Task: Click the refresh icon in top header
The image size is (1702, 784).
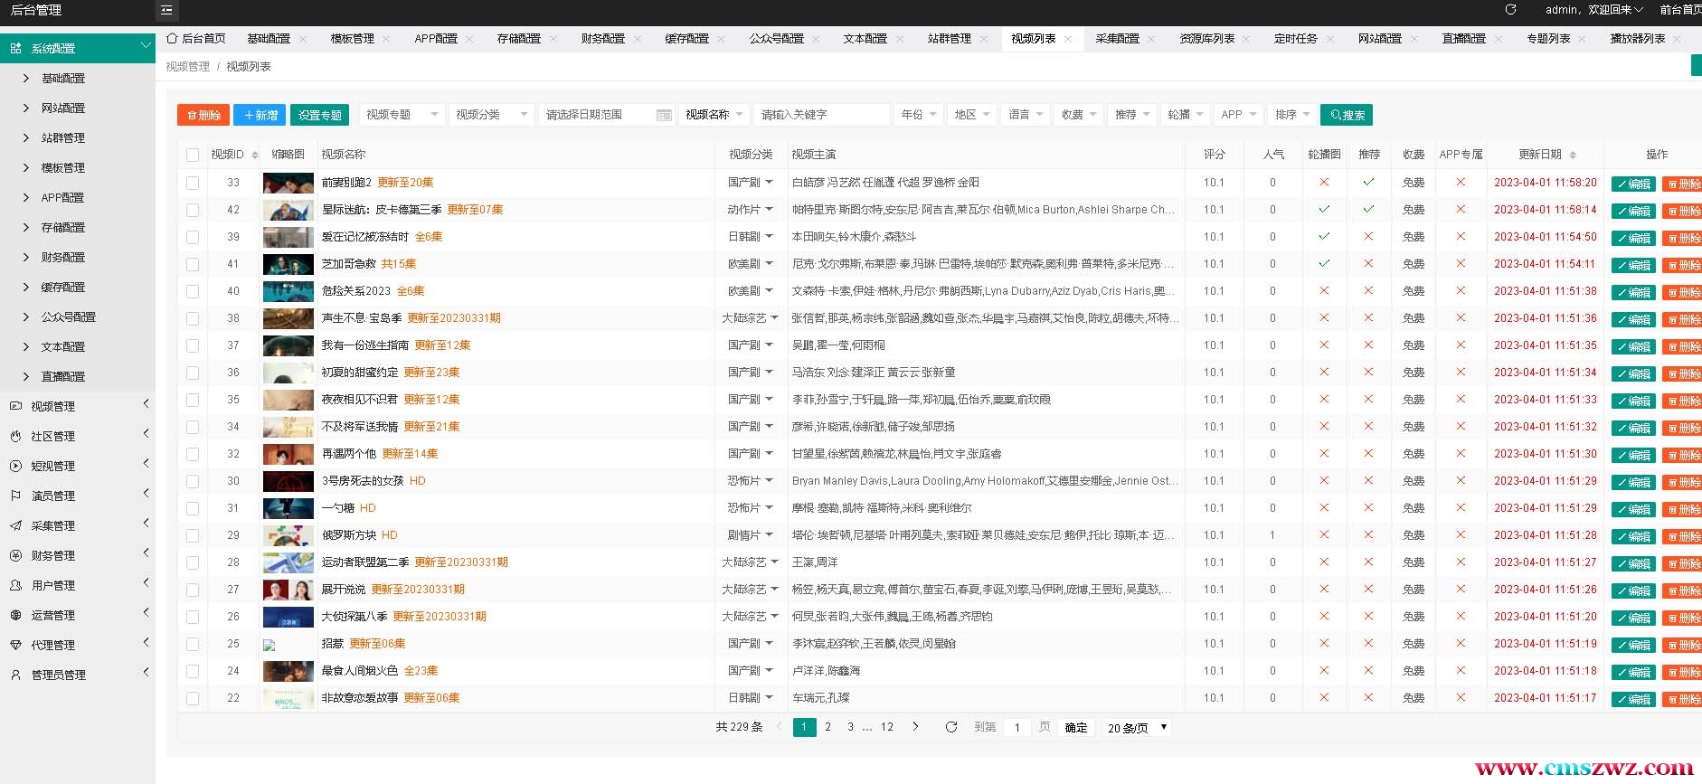Action: tap(1510, 10)
